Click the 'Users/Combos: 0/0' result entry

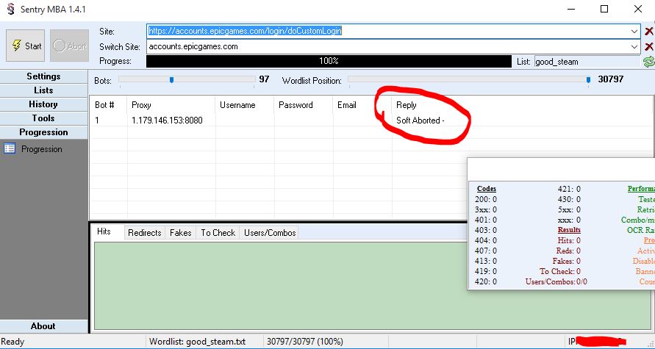tap(556, 282)
